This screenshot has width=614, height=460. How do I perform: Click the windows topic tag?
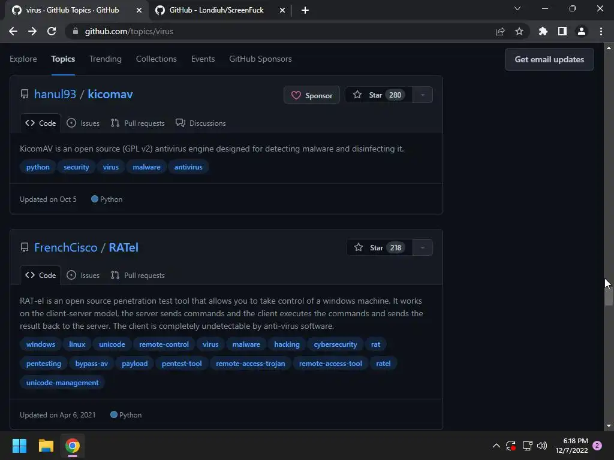click(41, 344)
